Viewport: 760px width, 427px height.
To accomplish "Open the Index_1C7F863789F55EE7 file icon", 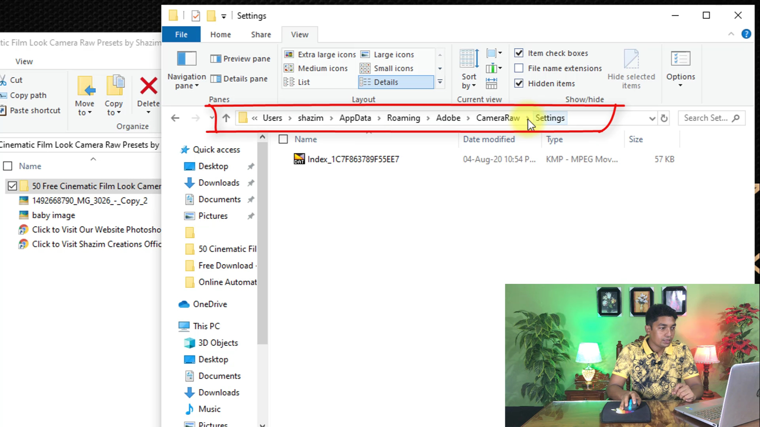I will [299, 159].
